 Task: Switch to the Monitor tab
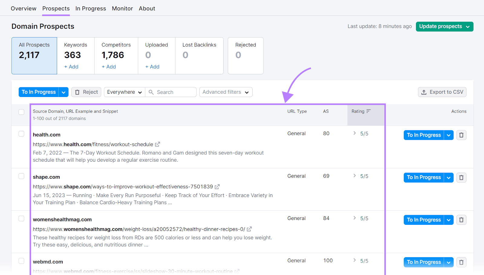[122, 8]
